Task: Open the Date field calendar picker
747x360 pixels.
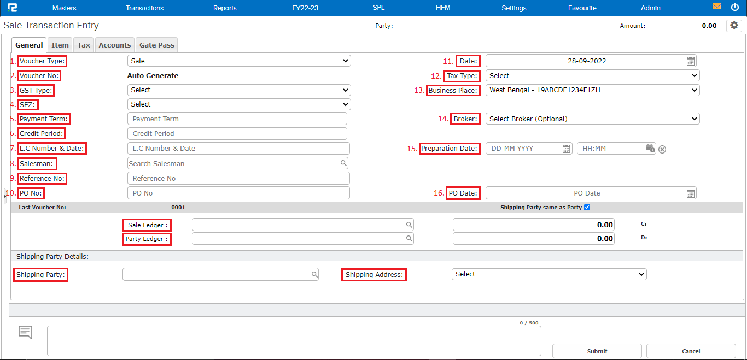Action: click(x=690, y=61)
